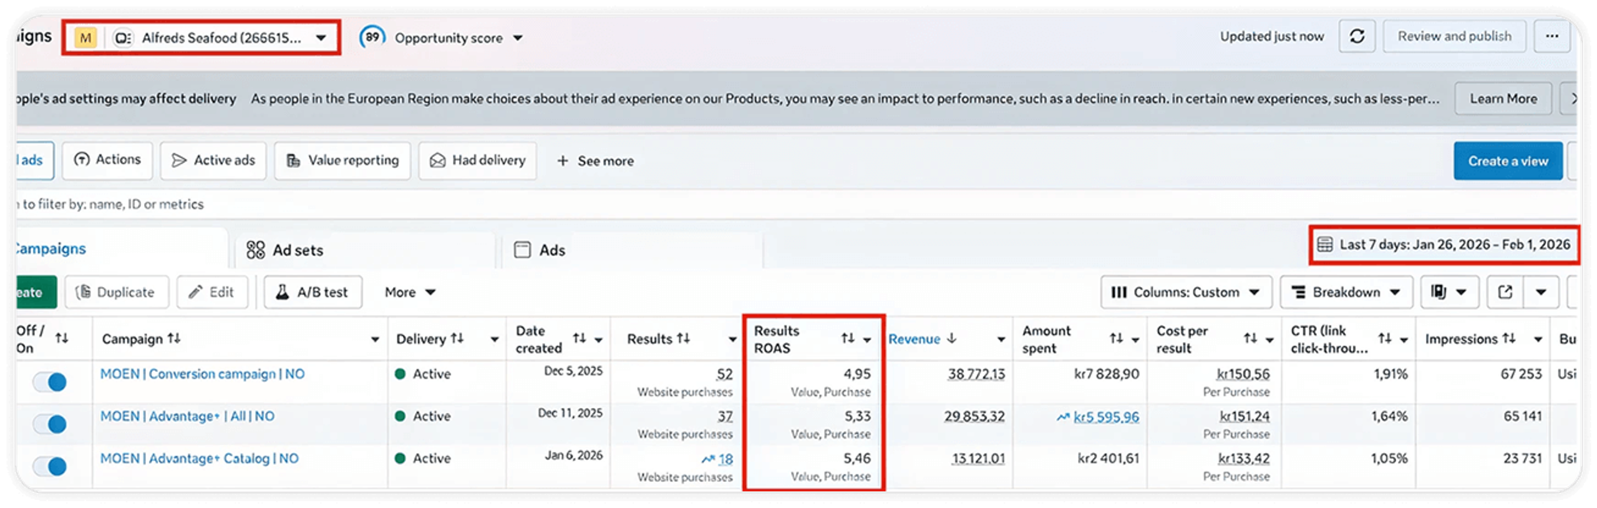Sort by CTR link click-through arrows

(x=1384, y=338)
